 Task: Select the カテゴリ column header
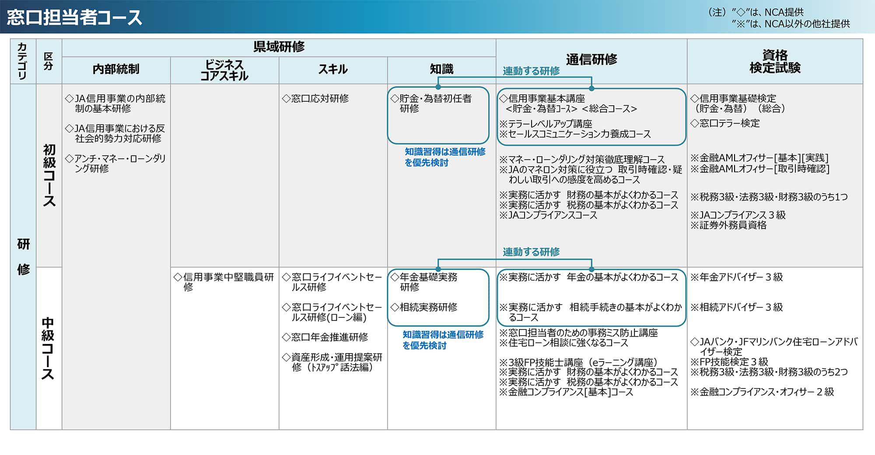[x=23, y=61]
